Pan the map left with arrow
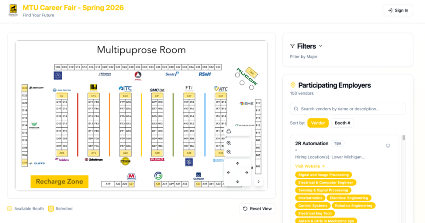 229,173
